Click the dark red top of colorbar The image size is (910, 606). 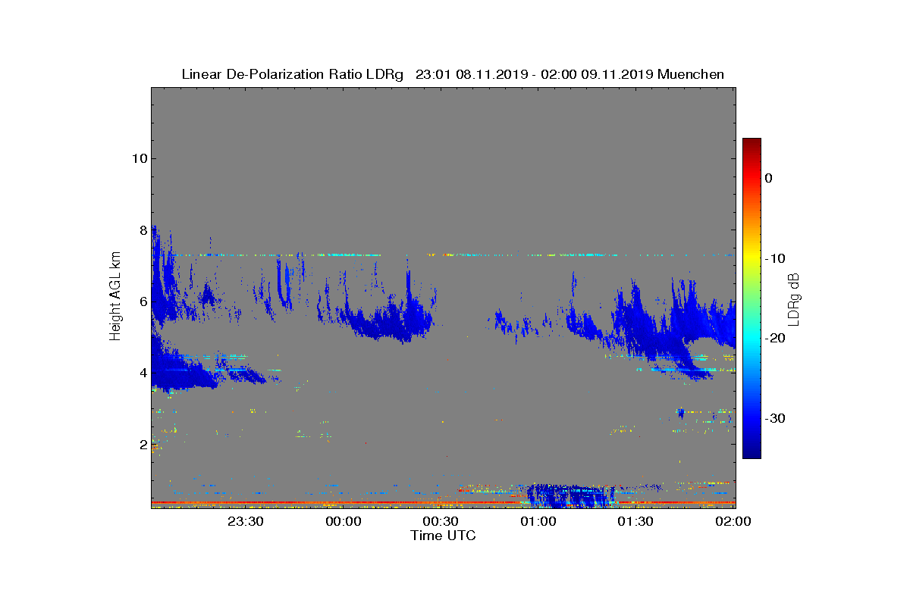pyautogui.click(x=752, y=144)
